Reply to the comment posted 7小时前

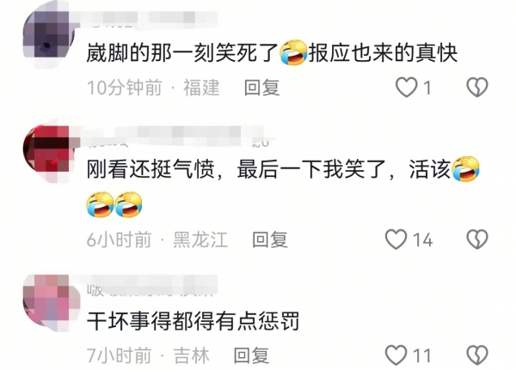(251, 355)
